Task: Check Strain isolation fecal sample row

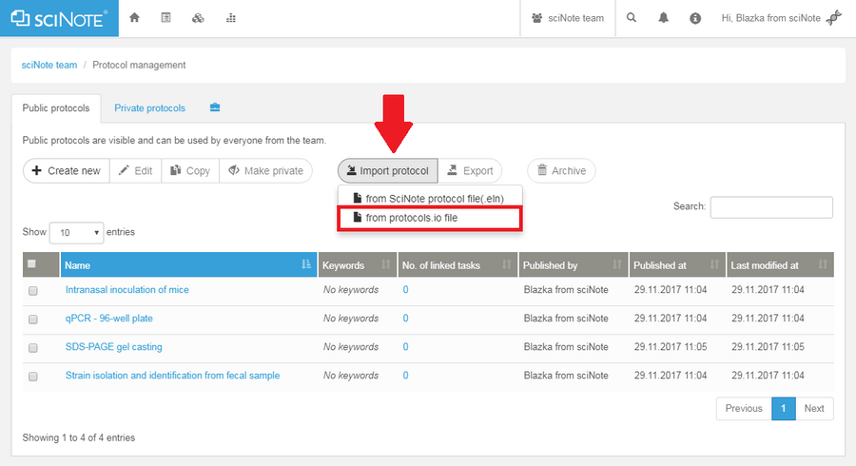Action: tap(32, 377)
